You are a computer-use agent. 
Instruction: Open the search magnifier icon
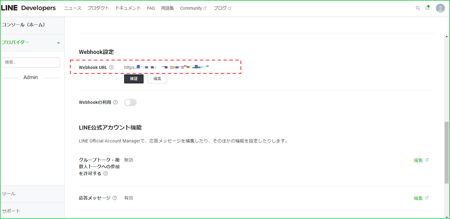418,8
